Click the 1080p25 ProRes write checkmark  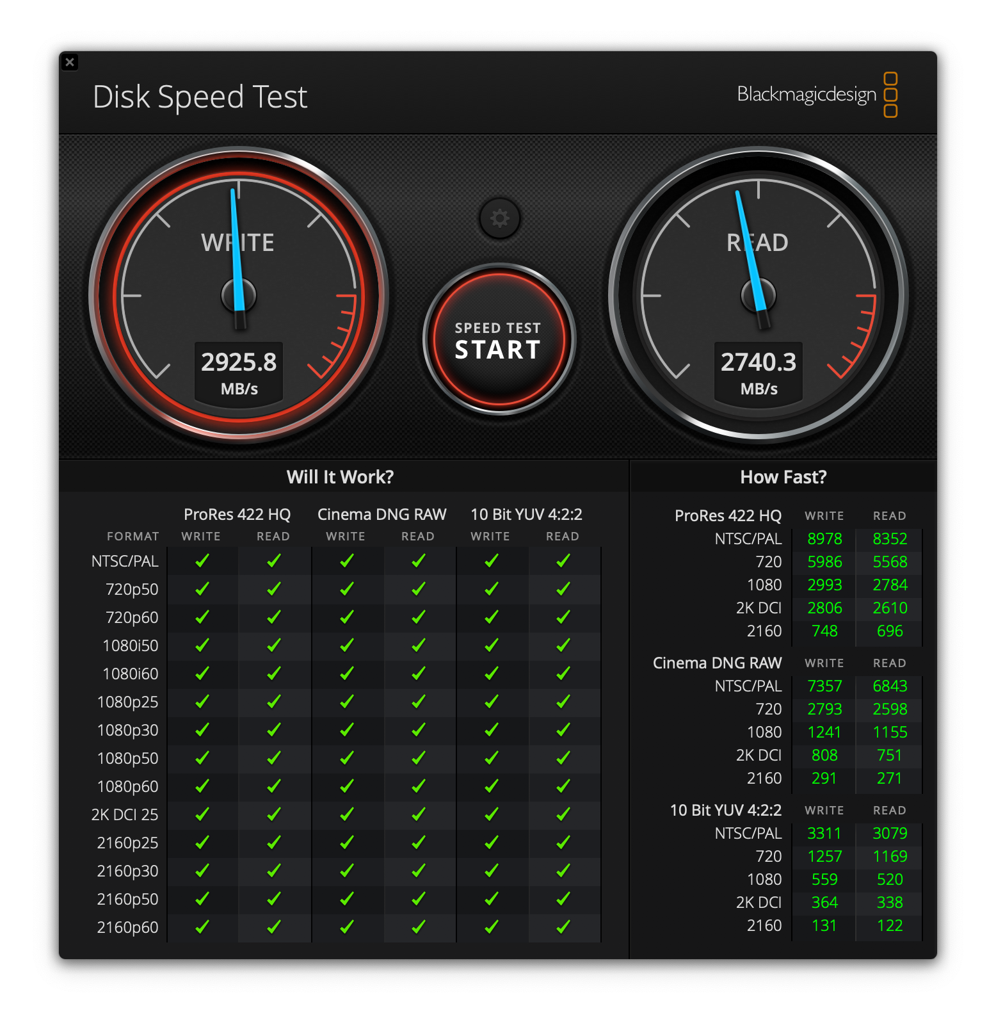(202, 702)
